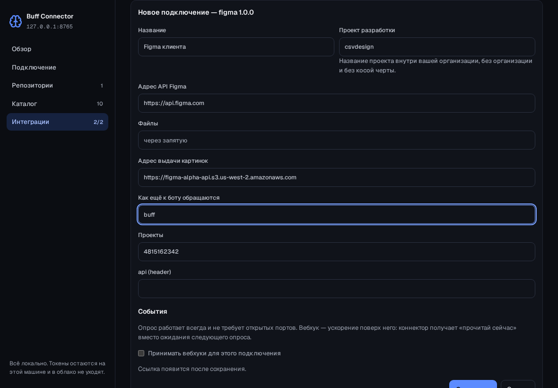Open the Каталог sidebar section
558x388 pixels.
57,104
